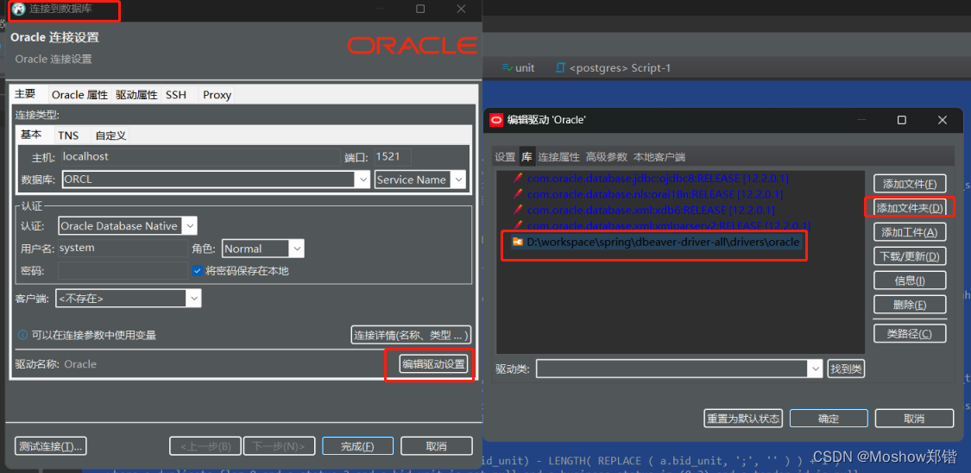Switch to the 主要 tab
The height and width of the screenshot is (473, 971).
tap(25, 94)
